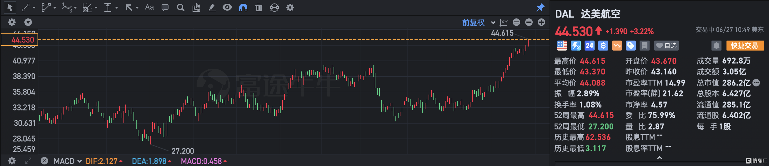Open dropdown arrow beside line tool
The height and width of the screenshot is (166, 769).
(x=34, y=8)
